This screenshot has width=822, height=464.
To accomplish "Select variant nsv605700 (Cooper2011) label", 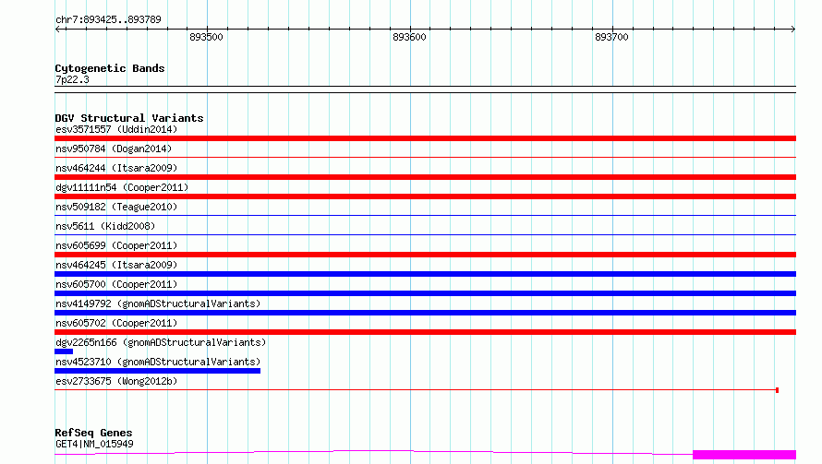I will 116,284.
